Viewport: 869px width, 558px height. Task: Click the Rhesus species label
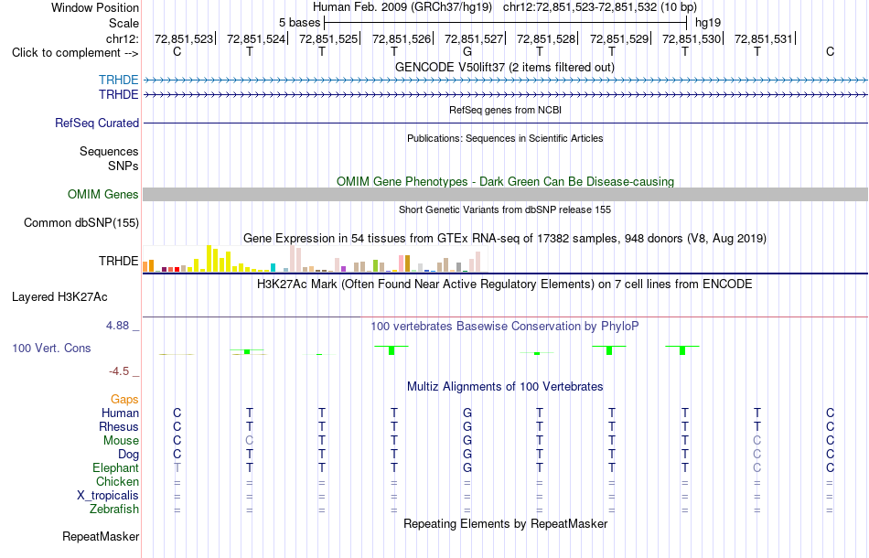click(119, 426)
